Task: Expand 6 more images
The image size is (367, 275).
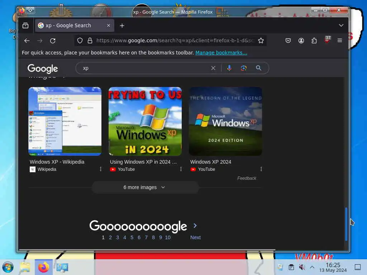Action: tap(145, 187)
